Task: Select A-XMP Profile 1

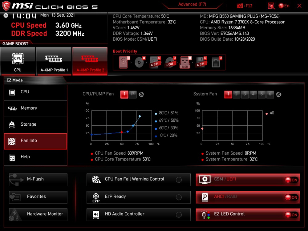Action: point(54,61)
